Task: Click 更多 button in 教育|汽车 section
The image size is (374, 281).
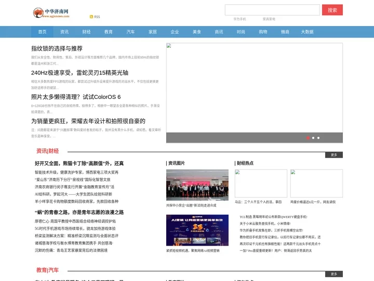Action: point(334,274)
